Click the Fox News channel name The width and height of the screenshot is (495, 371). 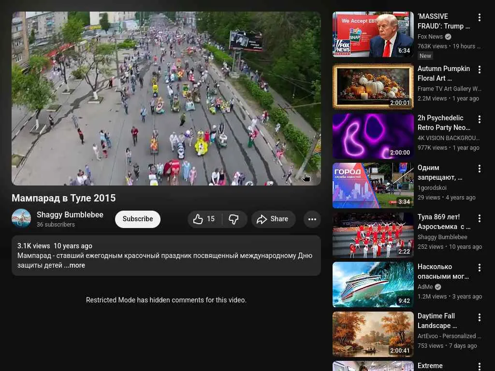[430, 37]
